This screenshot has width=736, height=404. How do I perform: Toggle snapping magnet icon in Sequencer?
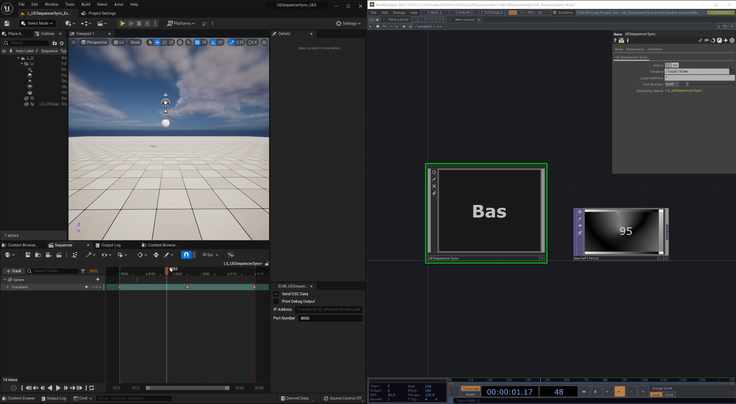pyautogui.click(x=186, y=255)
